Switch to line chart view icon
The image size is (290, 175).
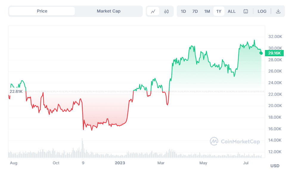[x=153, y=11]
